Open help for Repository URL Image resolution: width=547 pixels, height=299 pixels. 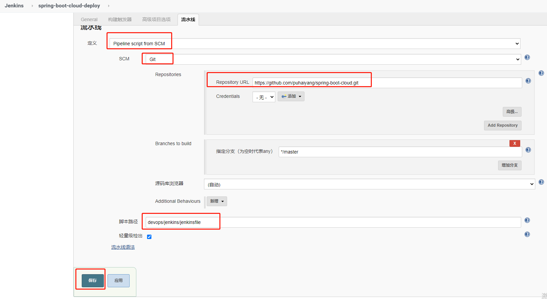coord(528,81)
